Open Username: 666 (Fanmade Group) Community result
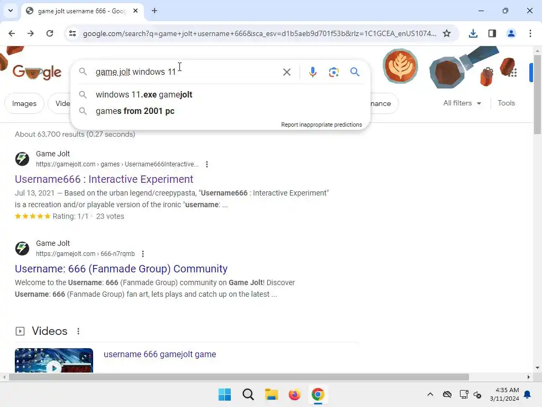 pyautogui.click(x=121, y=269)
